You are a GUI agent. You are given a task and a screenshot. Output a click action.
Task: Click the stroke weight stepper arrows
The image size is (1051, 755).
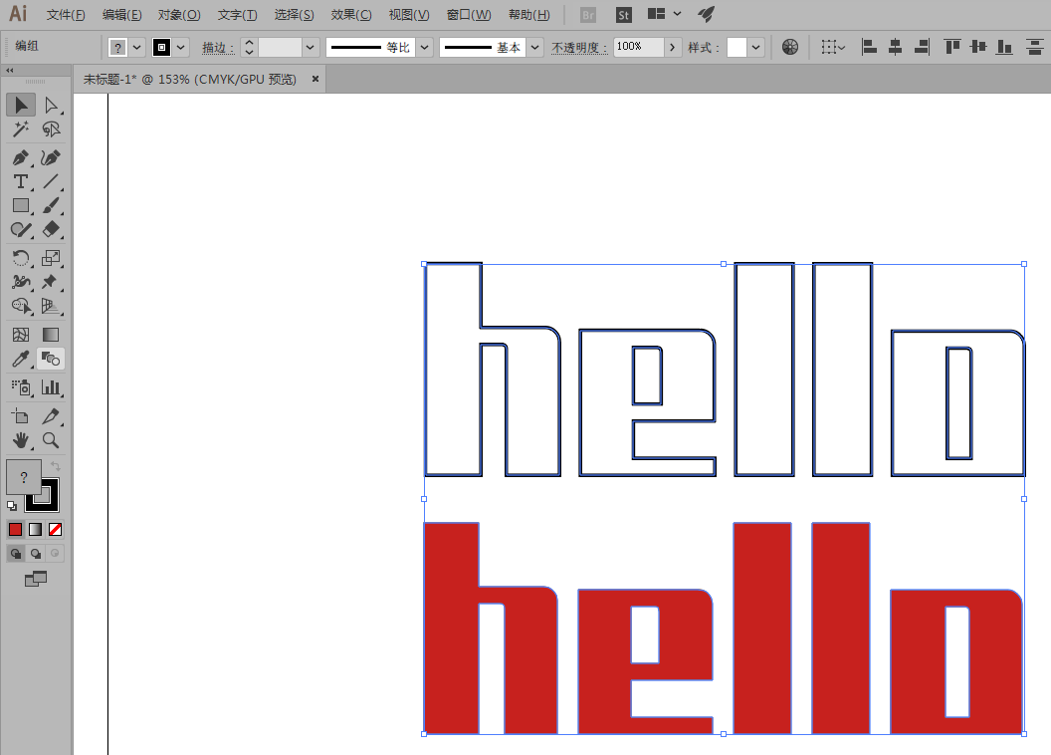pyautogui.click(x=250, y=47)
